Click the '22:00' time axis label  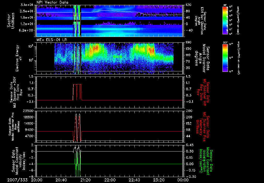click(110, 180)
